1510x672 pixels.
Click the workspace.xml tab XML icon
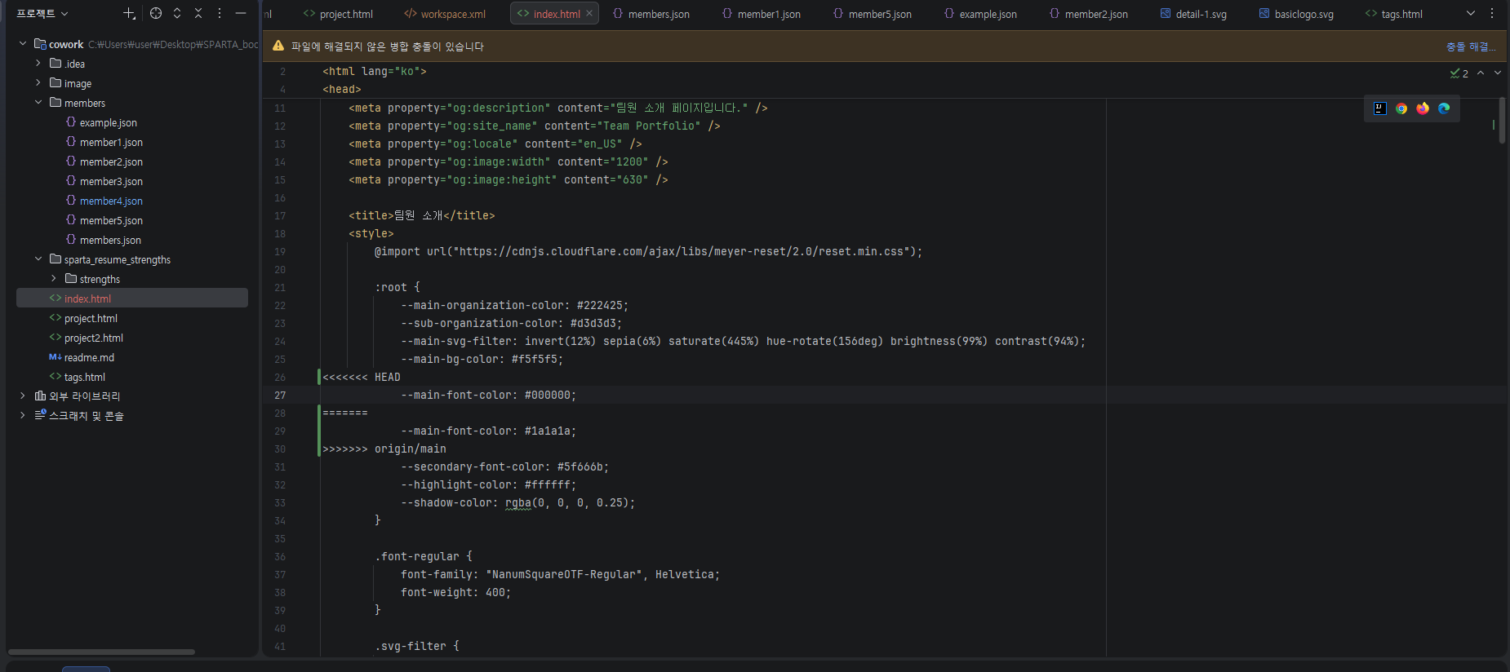pyautogui.click(x=411, y=14)
